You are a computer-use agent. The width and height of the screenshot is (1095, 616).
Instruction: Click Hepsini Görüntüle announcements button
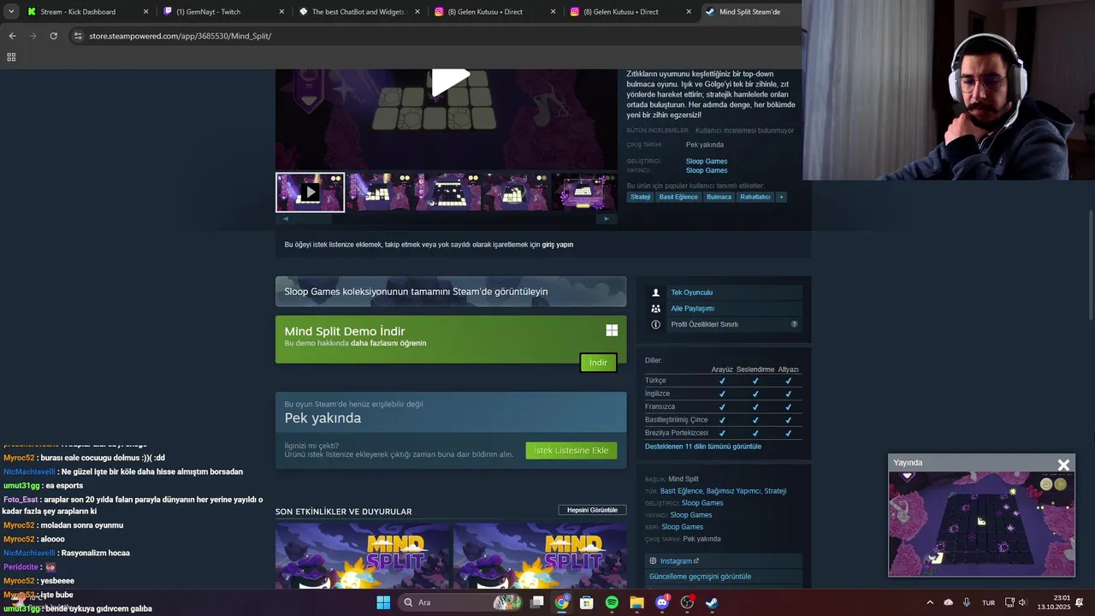[592, 510]
